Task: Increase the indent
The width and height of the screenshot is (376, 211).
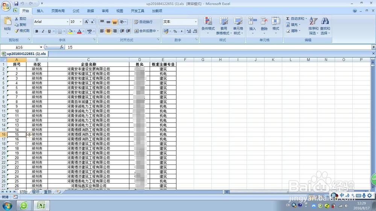Action: point(128,31)
